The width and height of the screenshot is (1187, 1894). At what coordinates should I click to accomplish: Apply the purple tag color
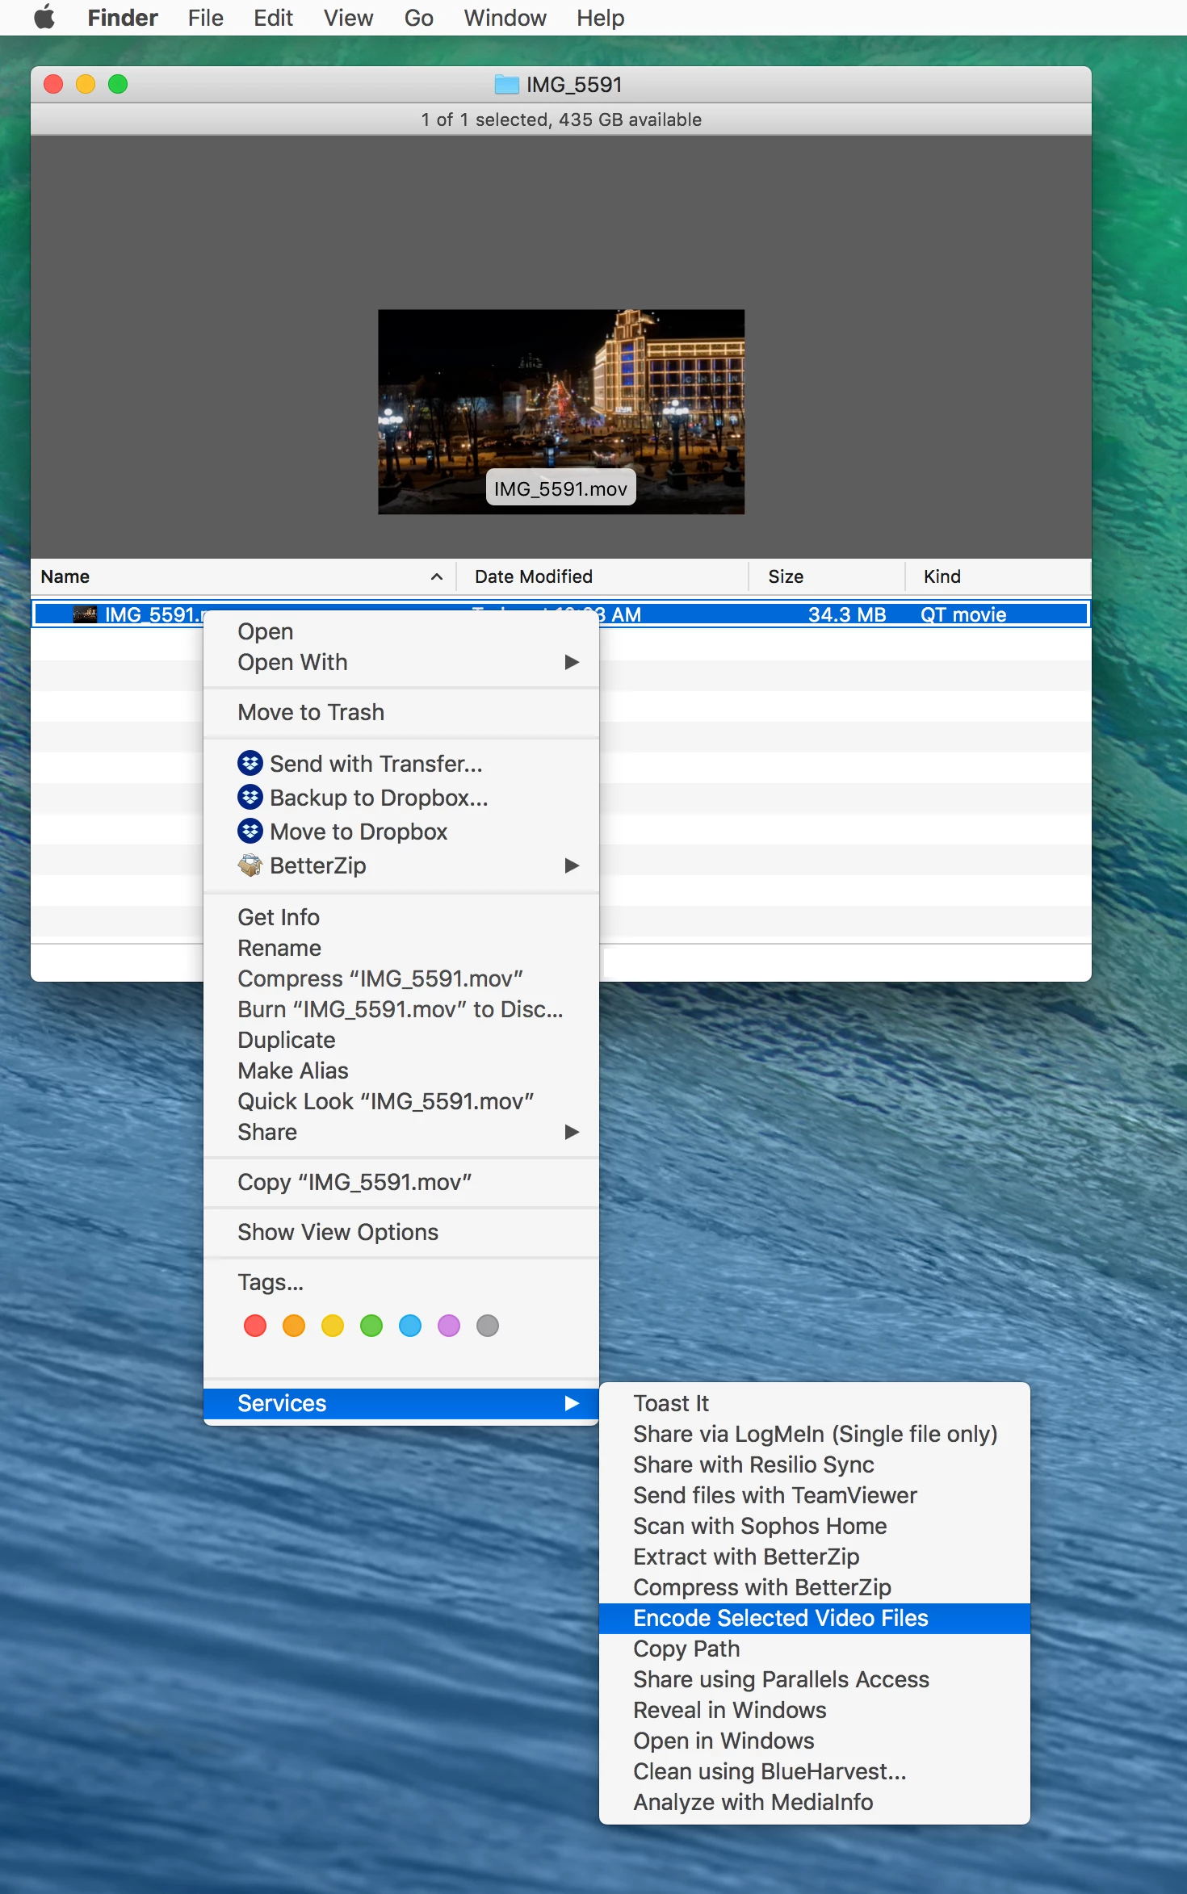point(449,1326)
